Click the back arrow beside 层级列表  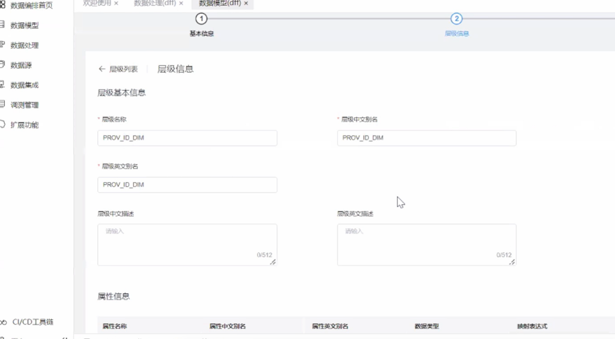click(102, 69)
